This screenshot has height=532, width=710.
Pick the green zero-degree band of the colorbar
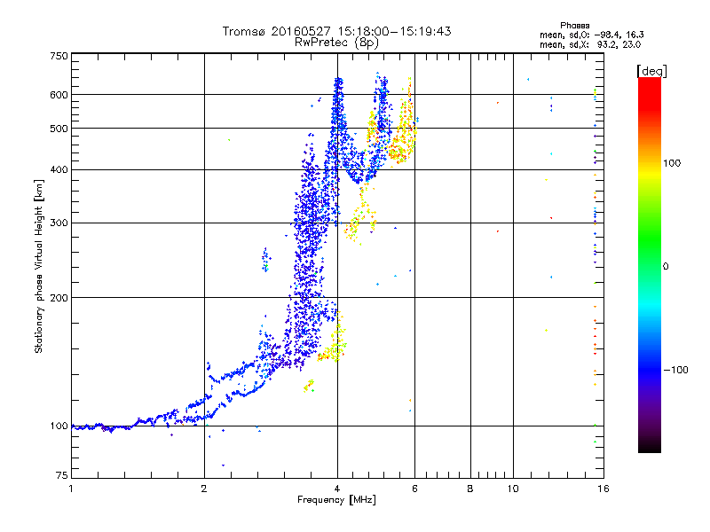tap(650, 265)
